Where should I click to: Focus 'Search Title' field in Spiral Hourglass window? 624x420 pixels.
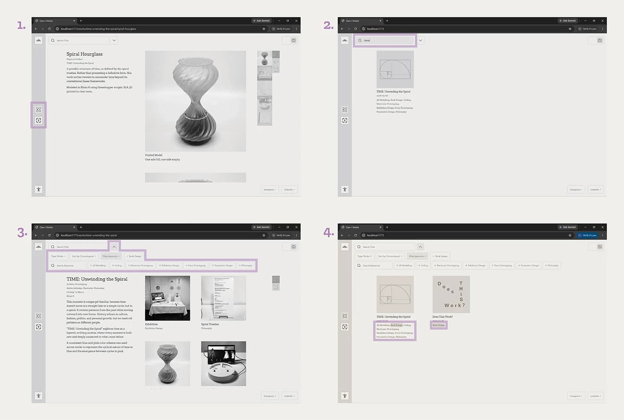pos(79,40)
